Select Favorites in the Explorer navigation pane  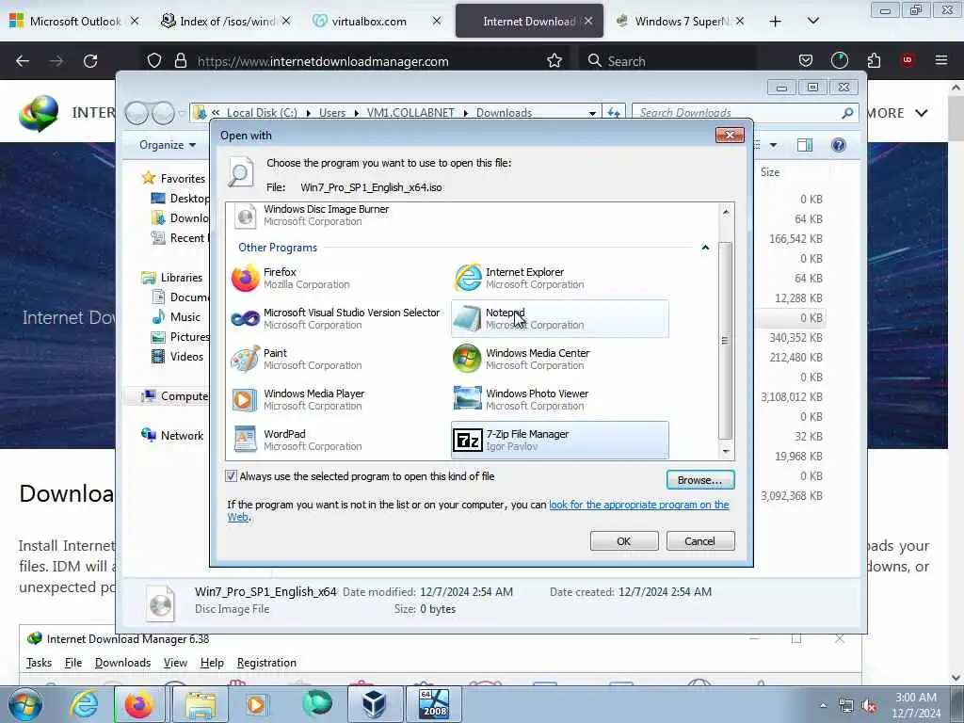tap(183, 178)
